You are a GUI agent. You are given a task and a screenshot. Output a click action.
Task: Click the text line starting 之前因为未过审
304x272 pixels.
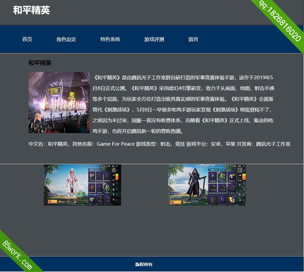(183, 121)
